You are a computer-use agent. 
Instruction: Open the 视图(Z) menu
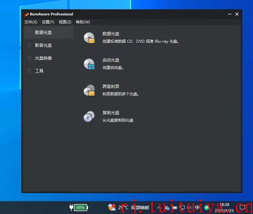[x=65, y=22]
